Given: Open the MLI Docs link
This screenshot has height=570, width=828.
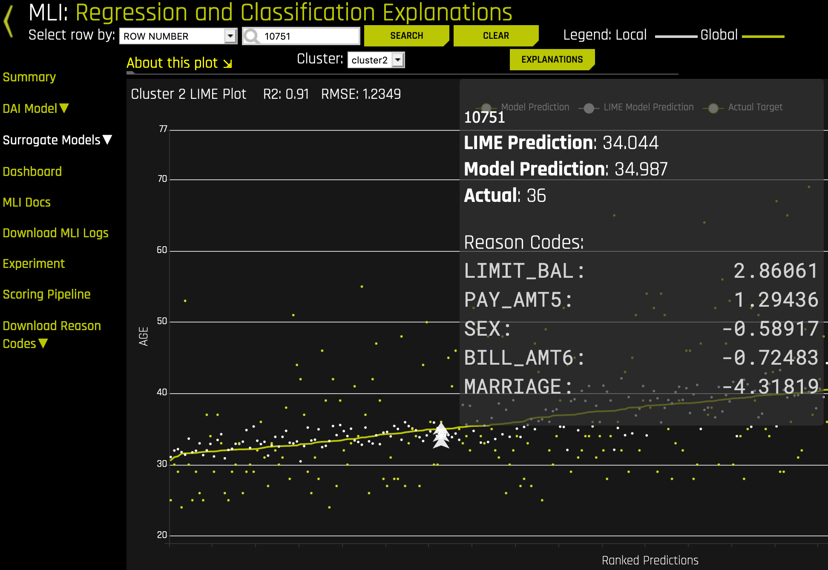Looking at the screenshot, I should [27, 202].
